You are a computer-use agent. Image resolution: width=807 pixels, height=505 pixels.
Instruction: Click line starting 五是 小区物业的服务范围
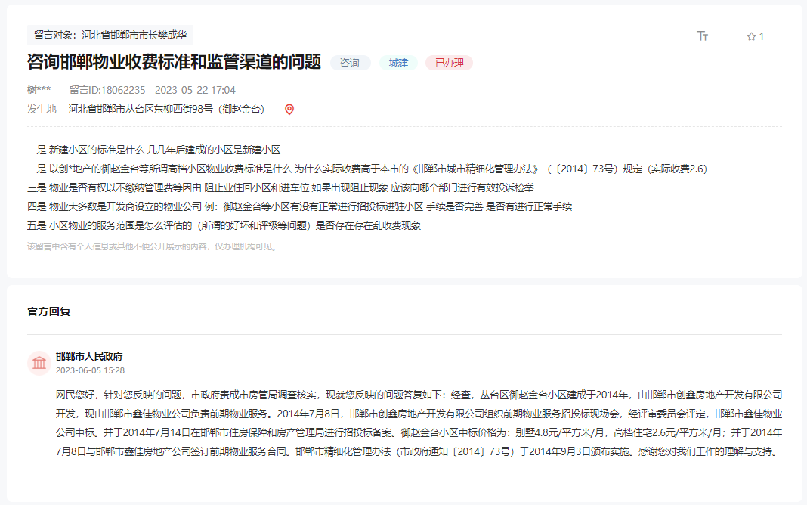[x=224, y=225]
